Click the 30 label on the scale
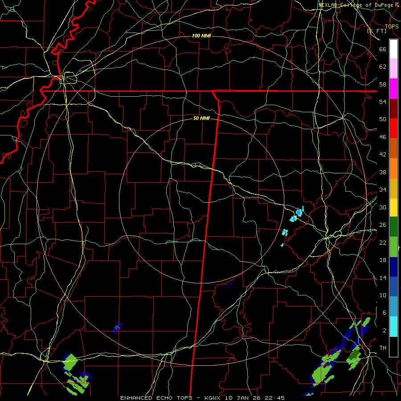 [383, 207]
